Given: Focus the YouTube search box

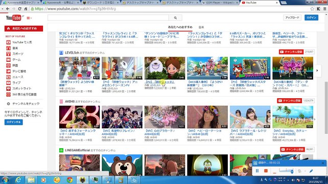Looking at the screenshot, I should pos(108,18).
